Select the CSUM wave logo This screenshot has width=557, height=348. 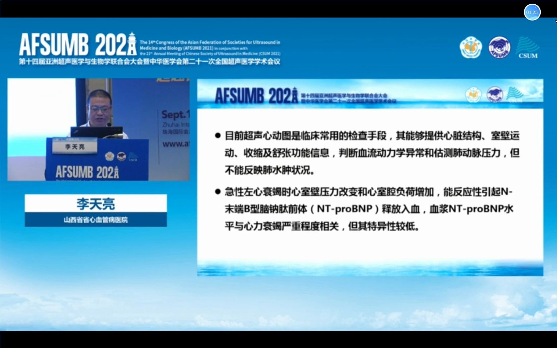click(528, 48)
